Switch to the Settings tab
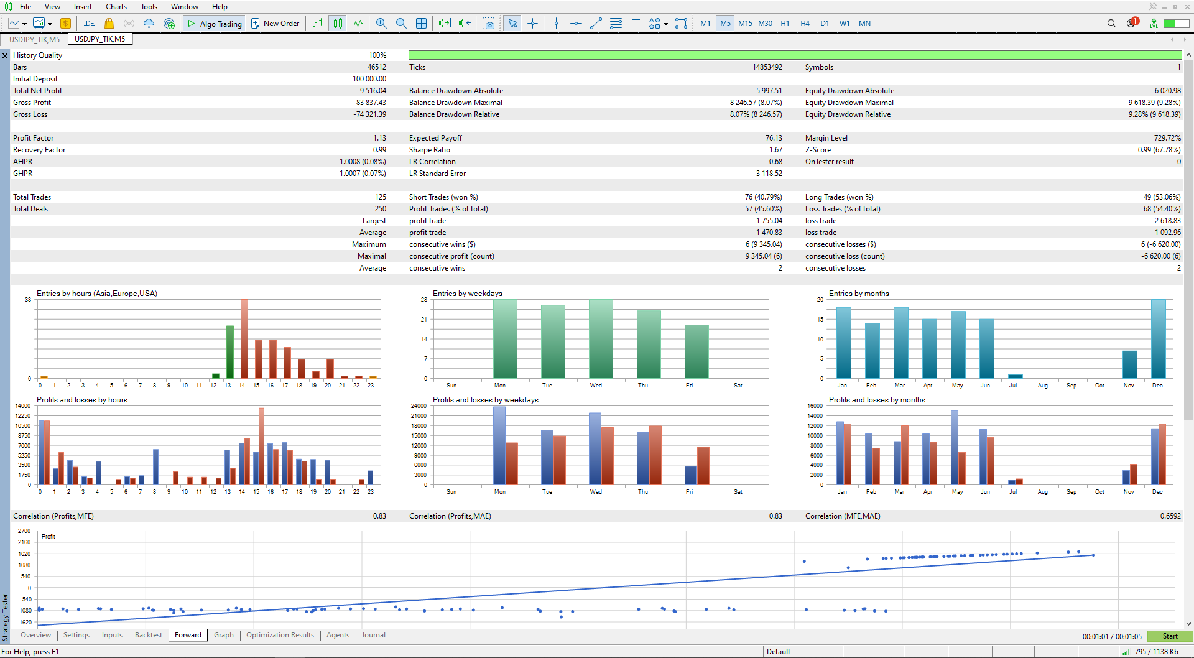The height and width of the screenshot is (658, 1194). click(x=76, y=635)
